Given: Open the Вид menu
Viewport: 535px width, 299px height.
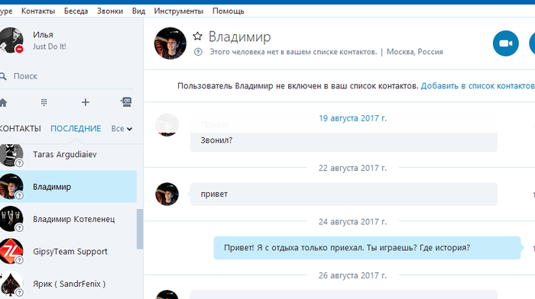Looking at the screenshot, I should click(x=138, y=11).
